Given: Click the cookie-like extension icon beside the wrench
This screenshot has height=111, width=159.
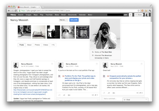Looking at the screenshot, I should click(x=146, y=11).
